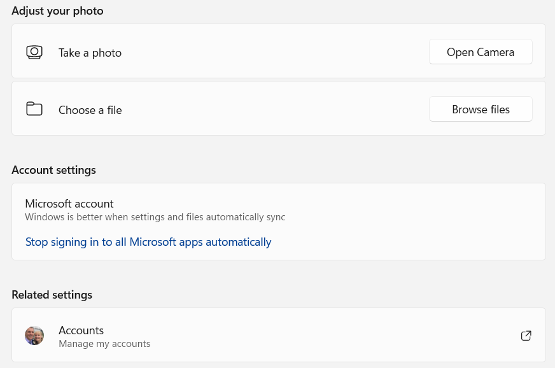Click the settings and files sync description text
The width and height of the screenshot is (555, 368).
point(155,217)
